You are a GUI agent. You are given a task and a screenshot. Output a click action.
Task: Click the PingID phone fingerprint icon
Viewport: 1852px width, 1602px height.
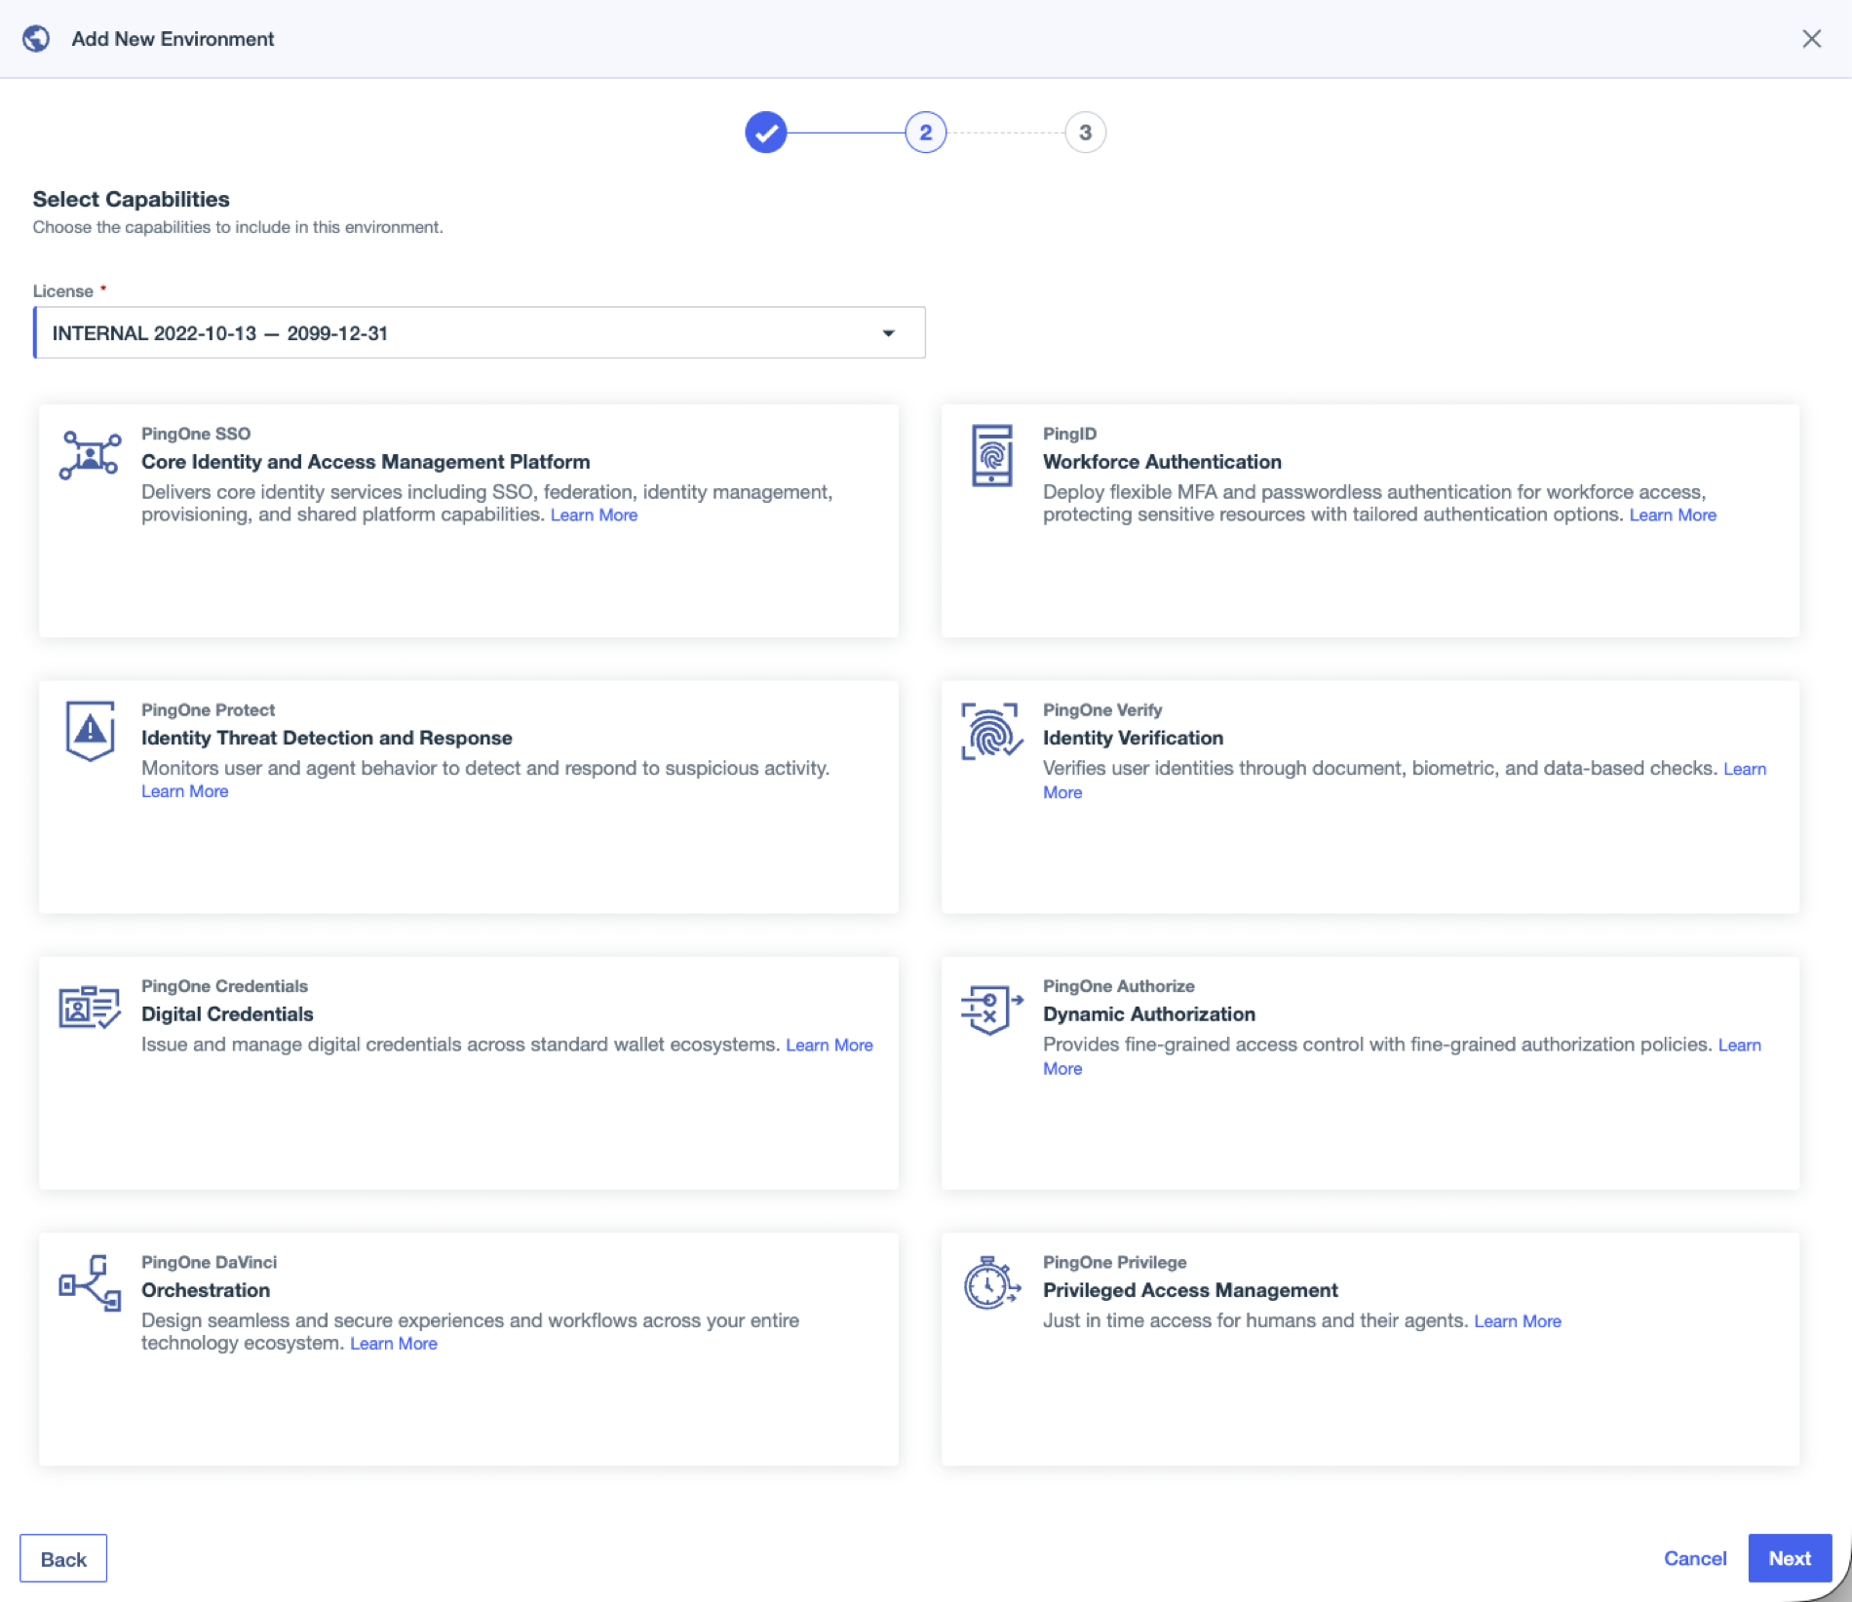tap(991, 455)
